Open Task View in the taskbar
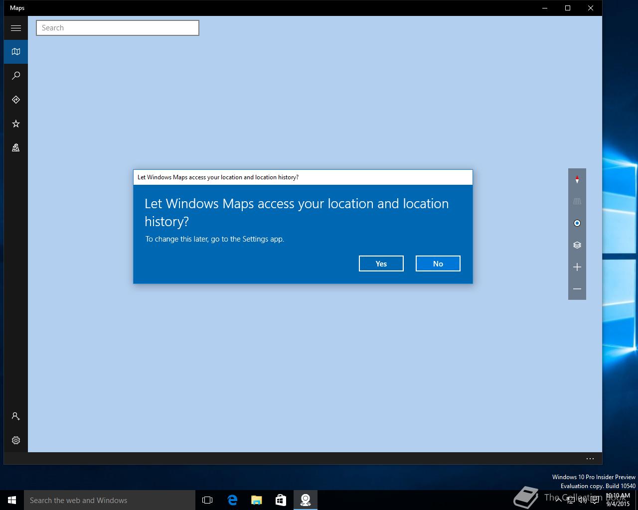 (207, 500)
